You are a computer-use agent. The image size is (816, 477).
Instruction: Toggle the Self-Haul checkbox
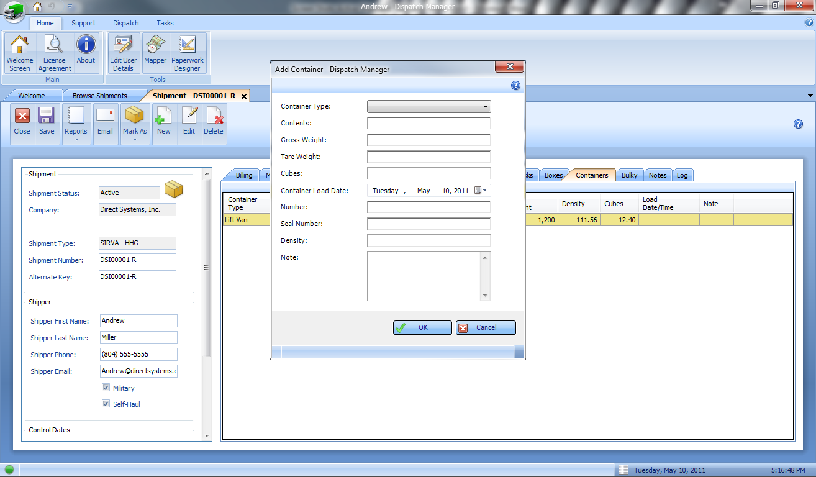tap(106, 404)
